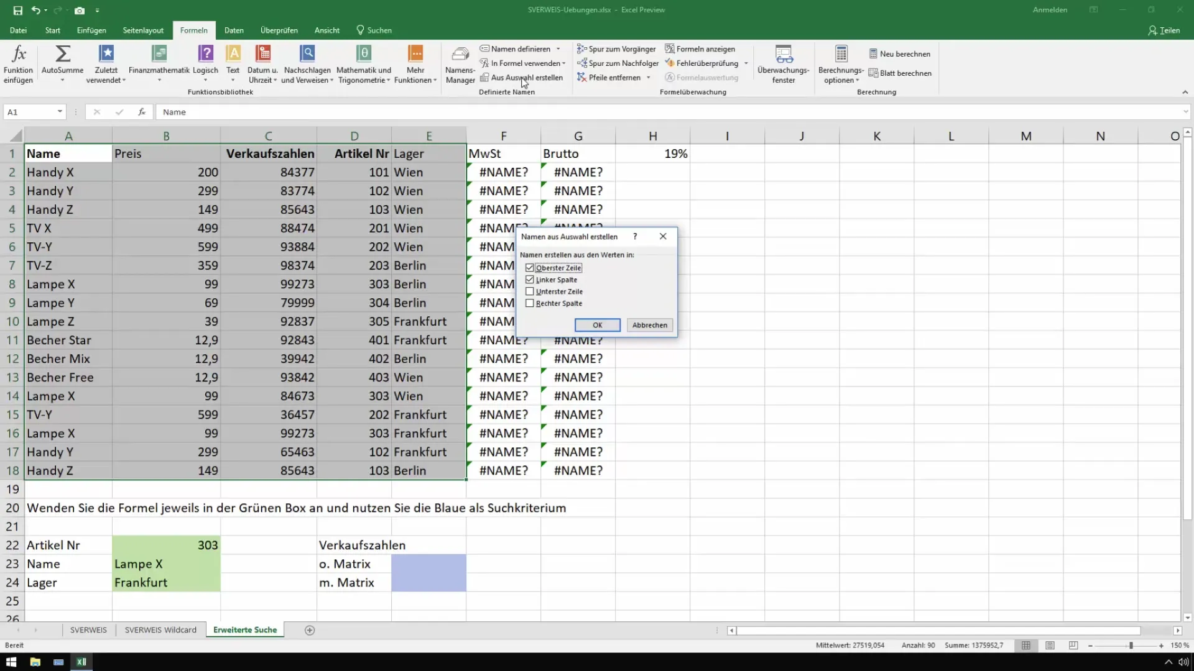Open Finanzmathematik function library
The width and height of the screenshot is (1194, 671).
tap(159, 54)
